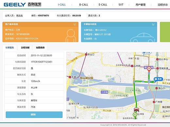Viewport: 170px width, 127px height.
Task: Click the blue 刷新 refresh button
Action: click(x=34, y=115)
